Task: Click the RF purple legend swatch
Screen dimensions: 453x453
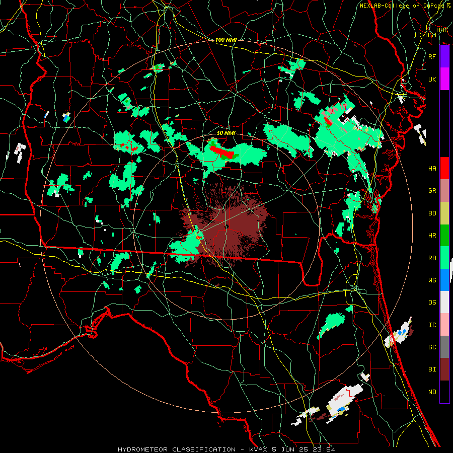Action: (444, 56)
